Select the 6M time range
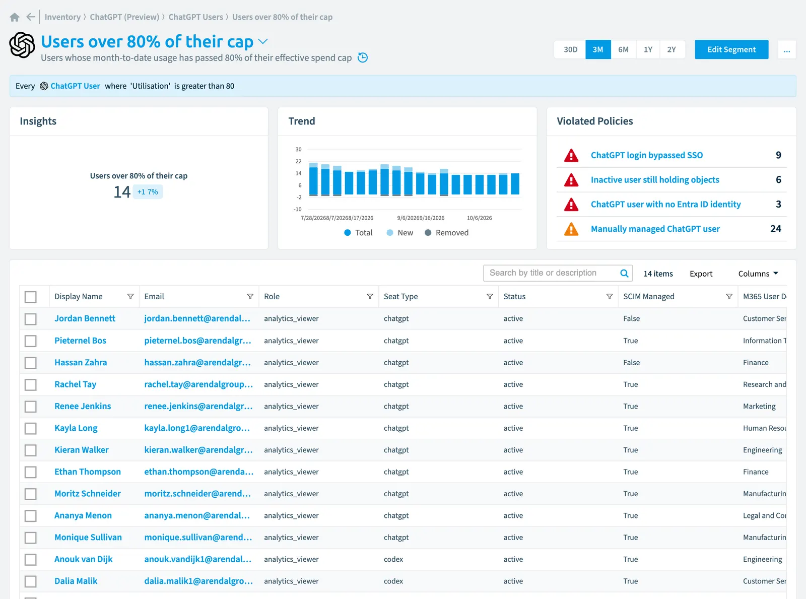The width and height of the screenshot is (806, 599). pos(623,49)
